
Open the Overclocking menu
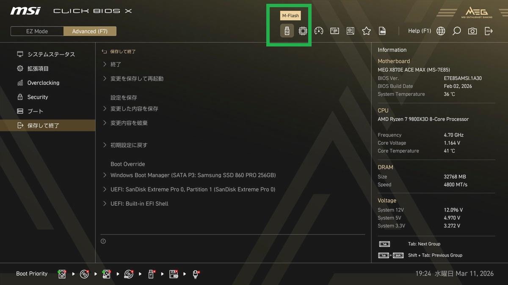coord(43,83)
